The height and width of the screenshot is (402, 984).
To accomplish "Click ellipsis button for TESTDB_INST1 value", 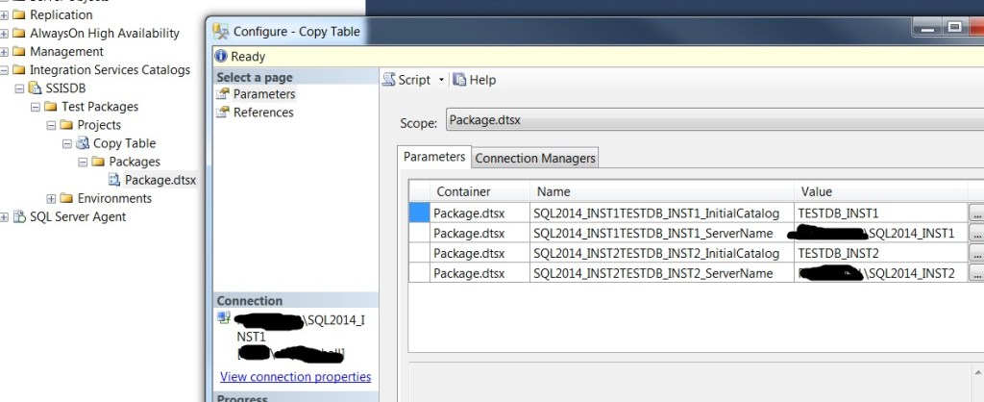I will 976,213.
